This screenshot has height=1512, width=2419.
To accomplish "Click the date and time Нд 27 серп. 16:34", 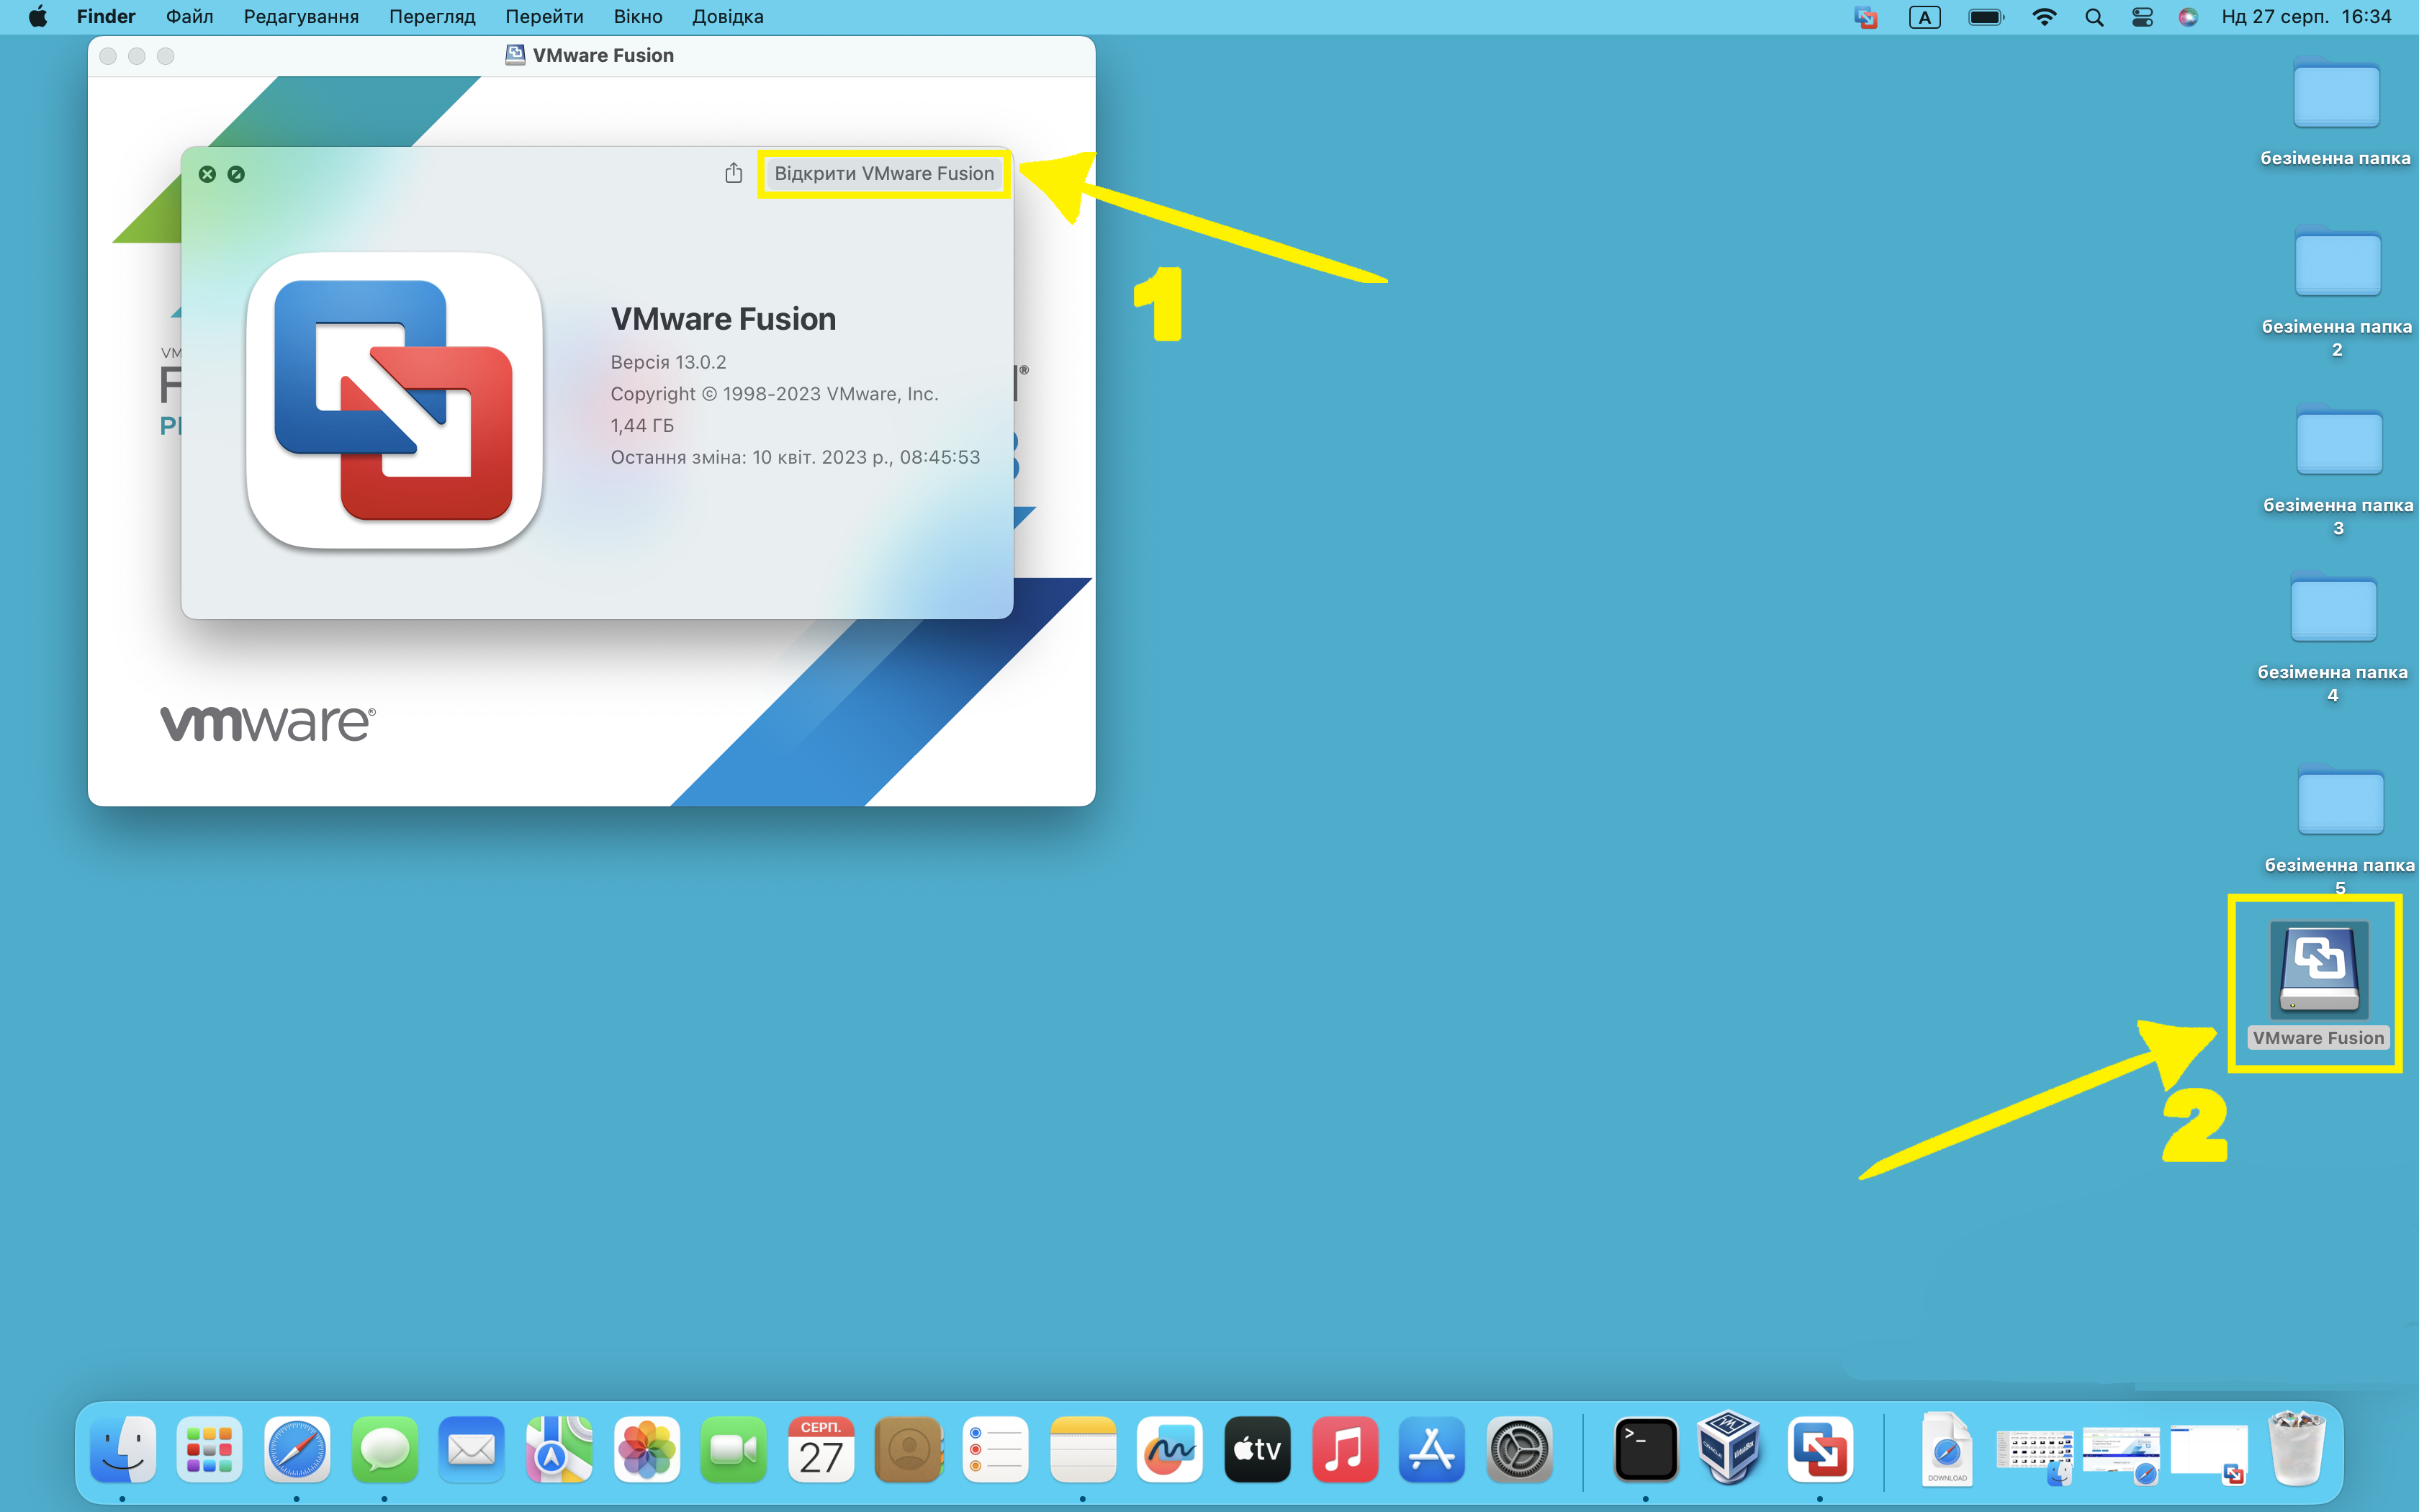I will pyautogui.click(x=2306, y=17).
